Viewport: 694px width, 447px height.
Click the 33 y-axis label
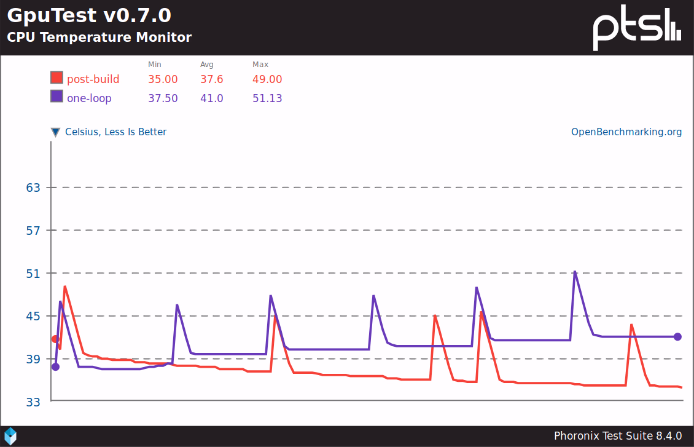pyautogui.click(x=33, y=402)
